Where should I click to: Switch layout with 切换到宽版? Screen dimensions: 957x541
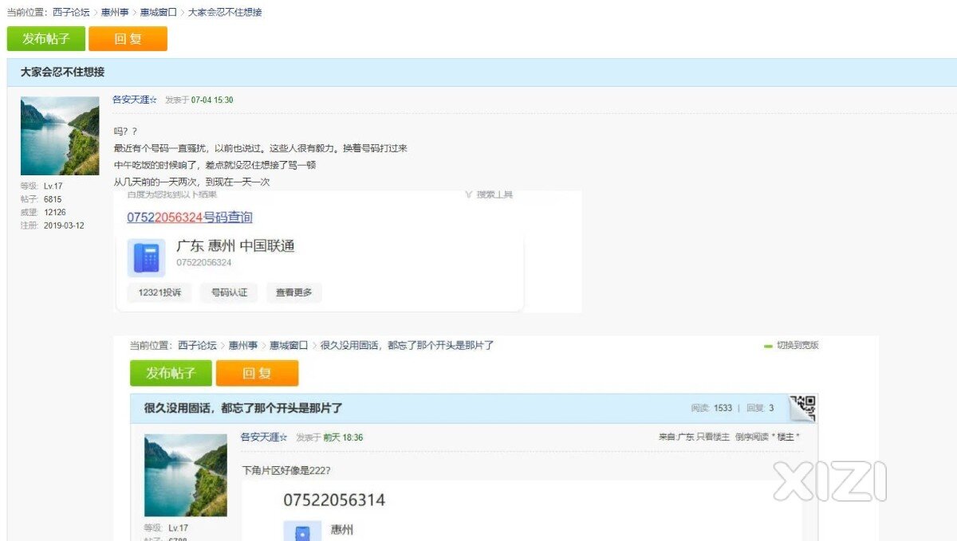point(797,345)
